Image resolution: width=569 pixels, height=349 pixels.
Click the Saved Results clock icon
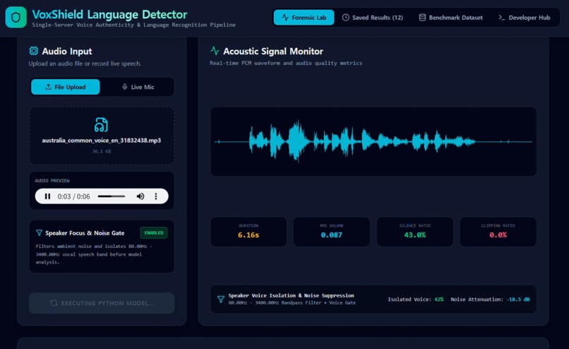[345, 18]
